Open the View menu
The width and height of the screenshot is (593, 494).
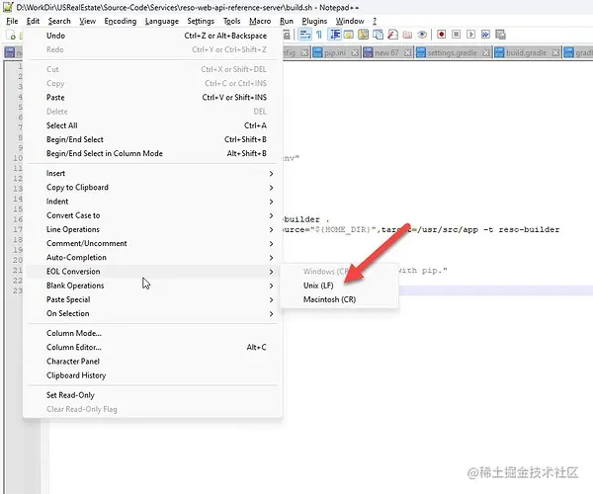87,21
